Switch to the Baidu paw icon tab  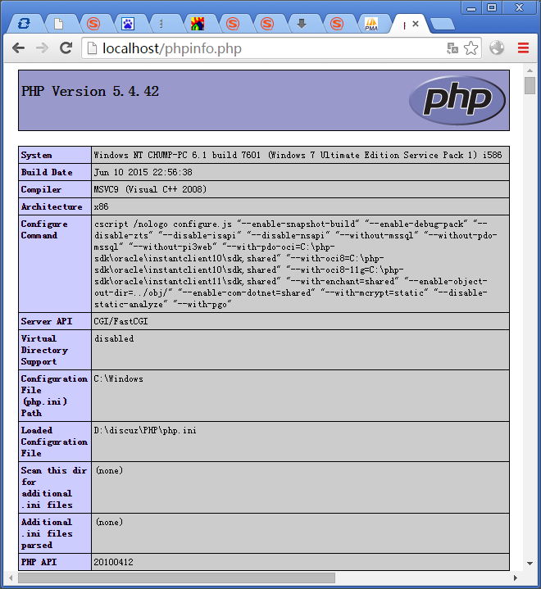click(128, 24)
